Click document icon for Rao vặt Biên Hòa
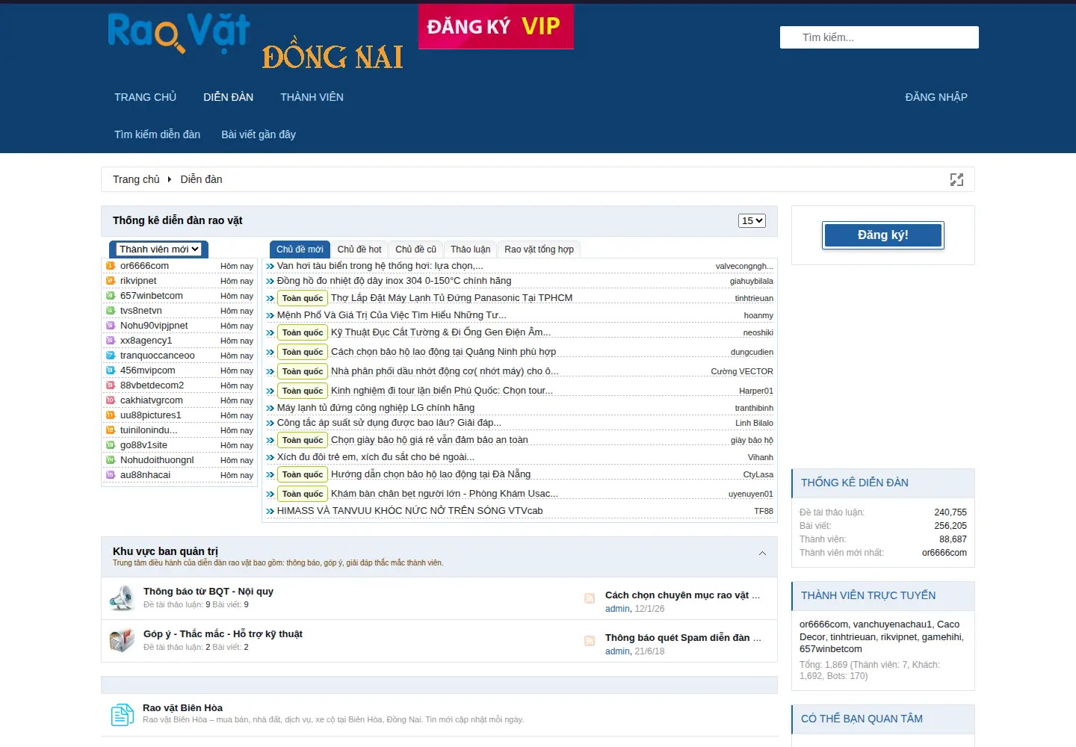Screen dimensions: 1076x747 click(x=122, y=715)
